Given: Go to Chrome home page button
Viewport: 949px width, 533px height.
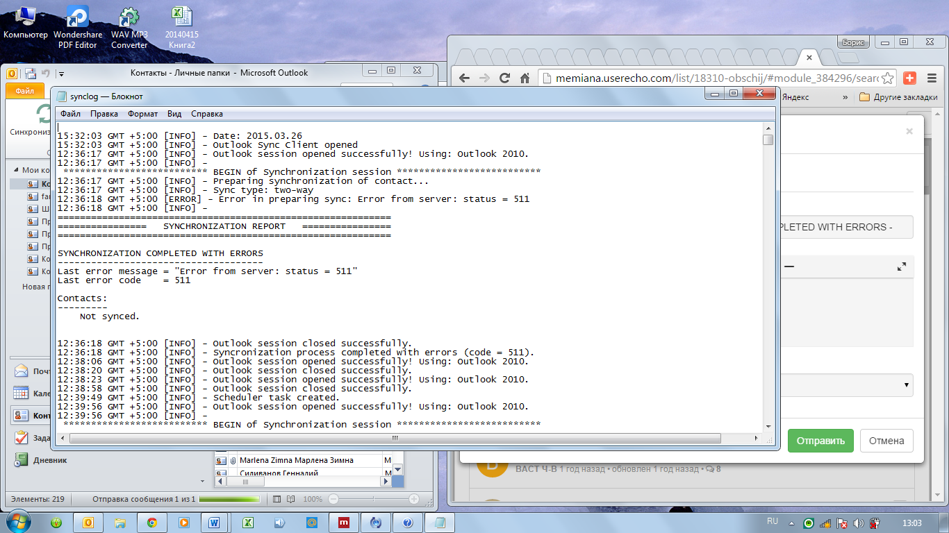Looking at the screenshot, I should (x=525, y=78).
